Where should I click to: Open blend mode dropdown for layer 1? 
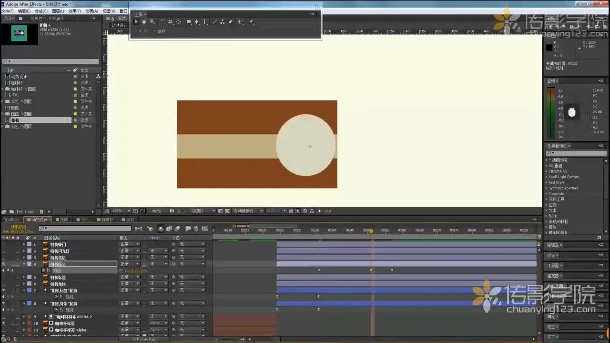coord(129,244)
